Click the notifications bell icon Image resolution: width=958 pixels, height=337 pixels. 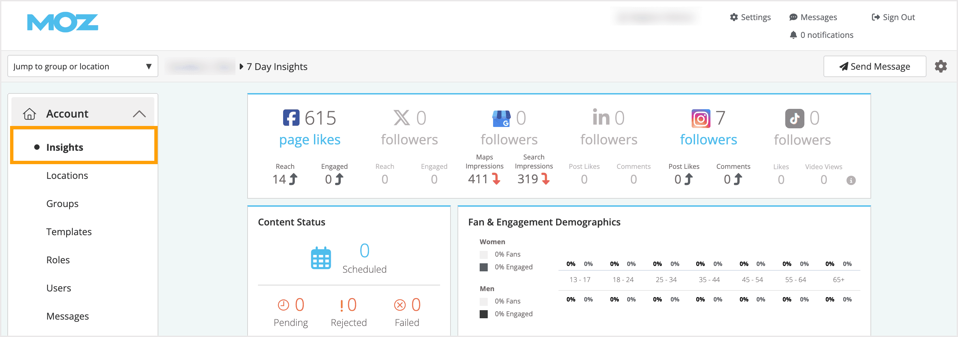coord(794,35)
